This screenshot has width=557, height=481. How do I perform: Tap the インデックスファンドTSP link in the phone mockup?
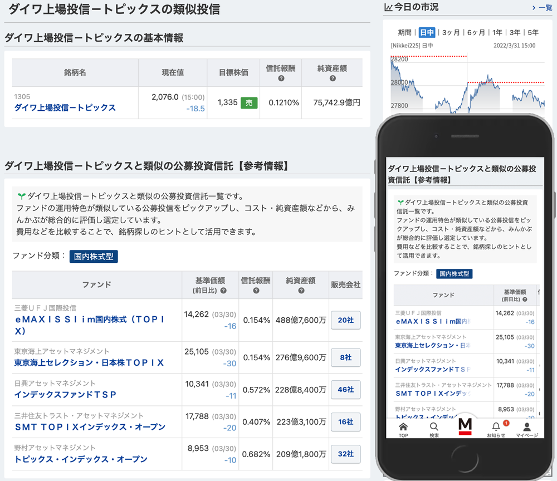(x=433, y=370)
